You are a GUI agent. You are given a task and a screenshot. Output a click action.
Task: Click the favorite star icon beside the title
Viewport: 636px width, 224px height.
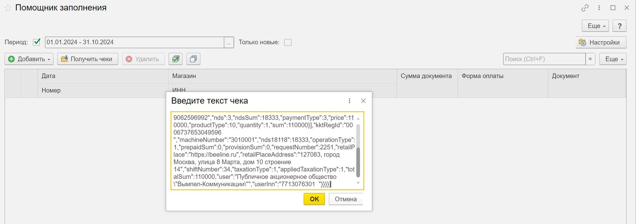[x=8, y=8]
